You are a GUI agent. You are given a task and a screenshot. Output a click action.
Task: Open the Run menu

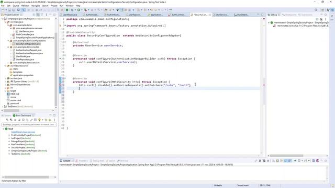pos(62,6)
